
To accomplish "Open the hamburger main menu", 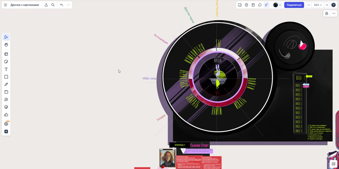I will coord(5,5).
